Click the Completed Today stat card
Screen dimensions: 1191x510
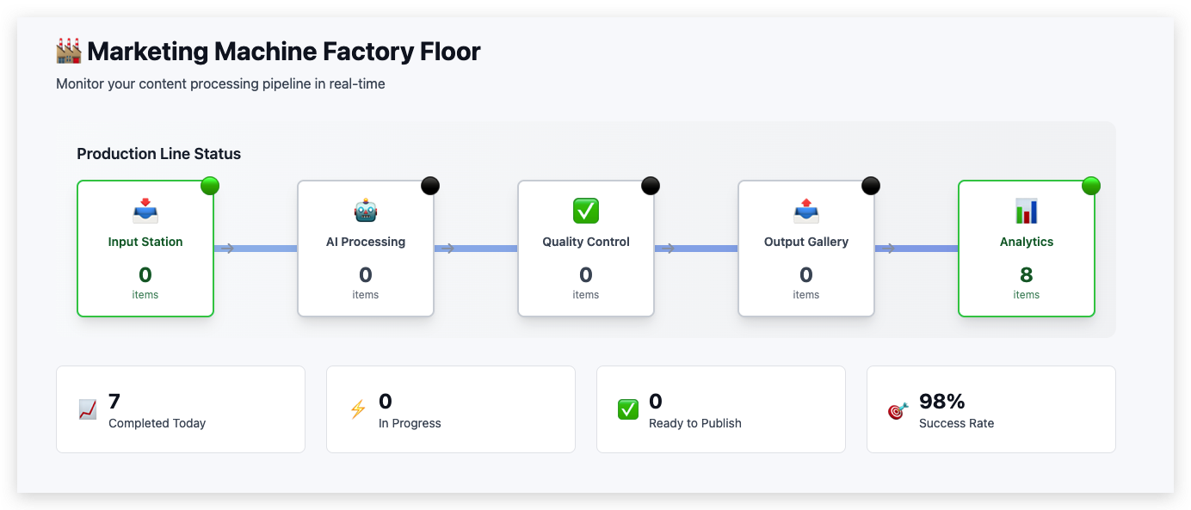pos(180,409)
